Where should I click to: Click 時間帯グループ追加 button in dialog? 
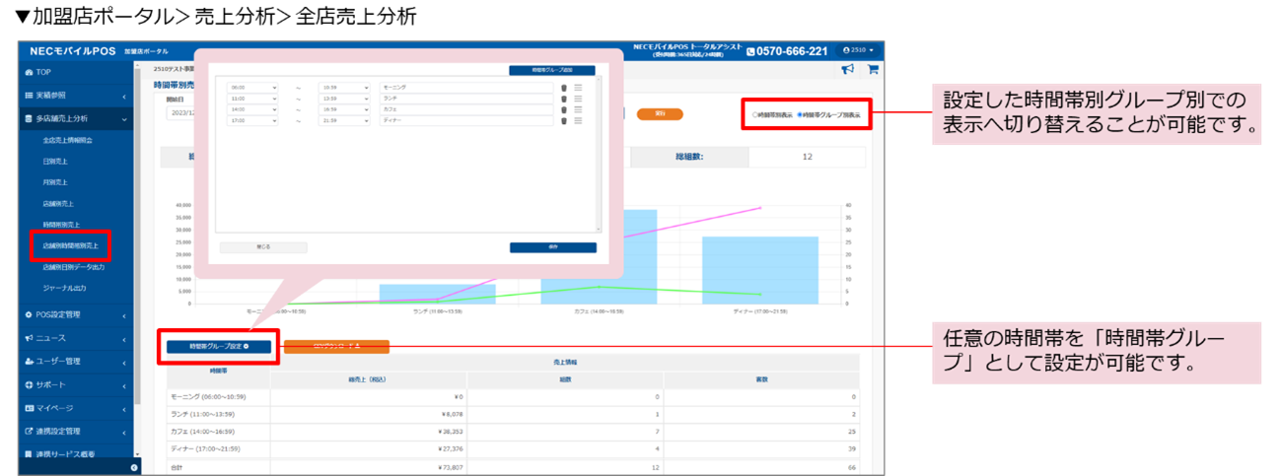552,71
